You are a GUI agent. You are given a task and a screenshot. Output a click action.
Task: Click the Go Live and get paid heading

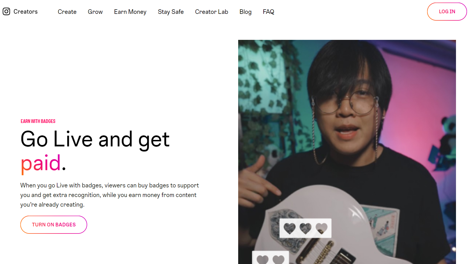pyautogui.click(x=95, y=151)
